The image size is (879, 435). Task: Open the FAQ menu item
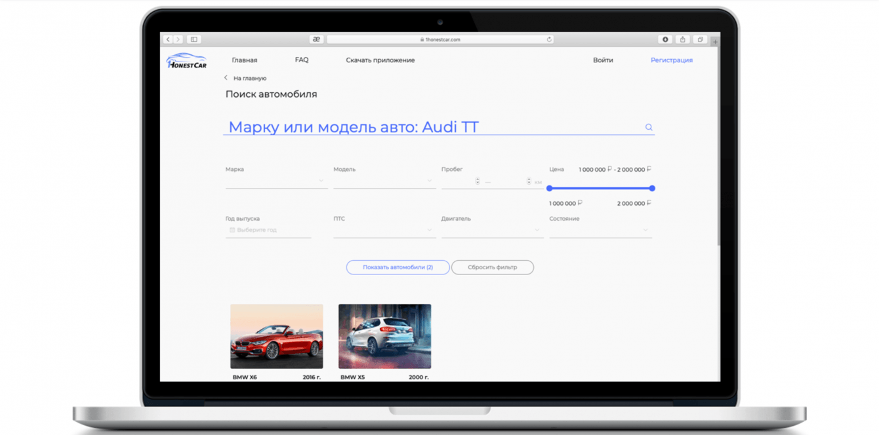[x=302, y=60]
